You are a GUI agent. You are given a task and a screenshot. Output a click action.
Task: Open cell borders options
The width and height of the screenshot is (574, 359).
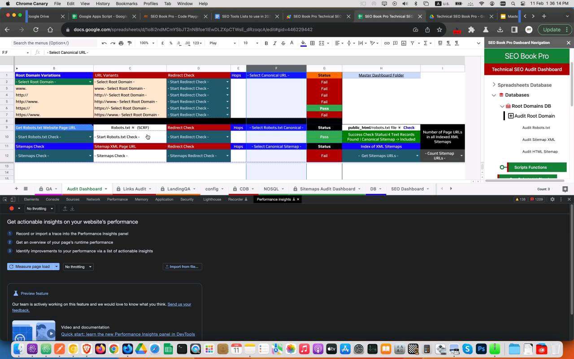(312, 43)
